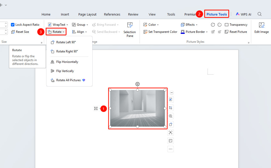The width and height of the screenshot is (271, 168).
Task: Open WPS AI
Action: [x=244, y=14]
